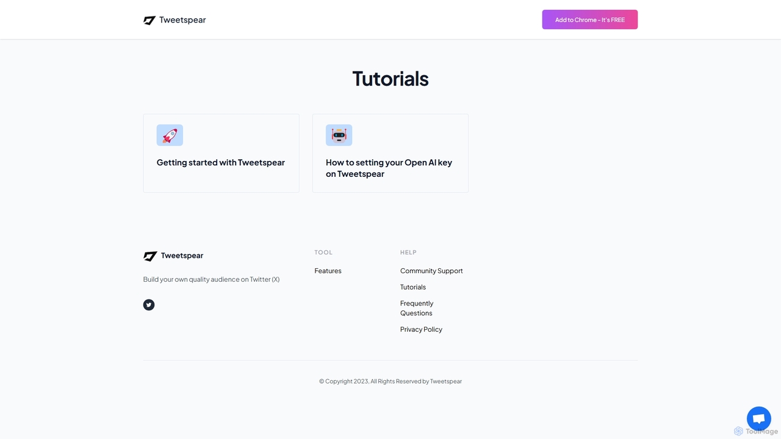Go to Features in the footer Tool column

pos(328,271)
